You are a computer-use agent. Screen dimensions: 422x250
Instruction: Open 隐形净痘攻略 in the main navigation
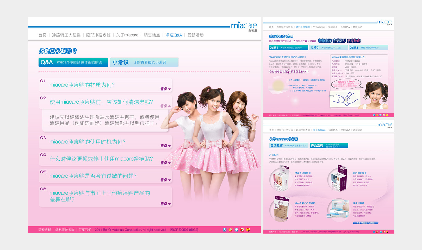click(98, 35)
